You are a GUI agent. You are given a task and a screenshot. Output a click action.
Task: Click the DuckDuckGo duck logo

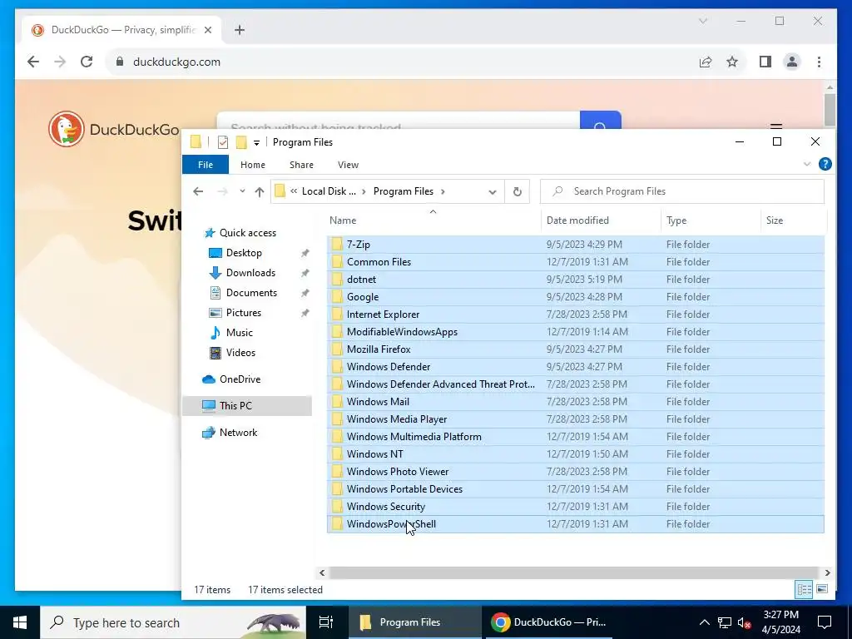(67, 129)
